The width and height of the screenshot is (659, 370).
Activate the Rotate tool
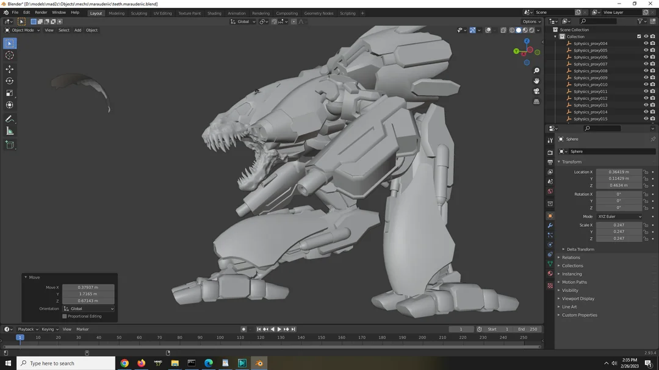click(x=10, y=81)
